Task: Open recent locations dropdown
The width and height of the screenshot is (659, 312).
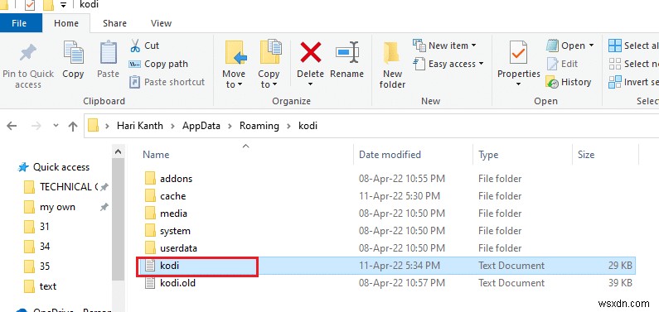Action: click(x=56, y=126)
